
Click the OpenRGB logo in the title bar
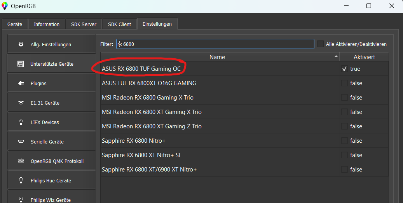[5, 6]
